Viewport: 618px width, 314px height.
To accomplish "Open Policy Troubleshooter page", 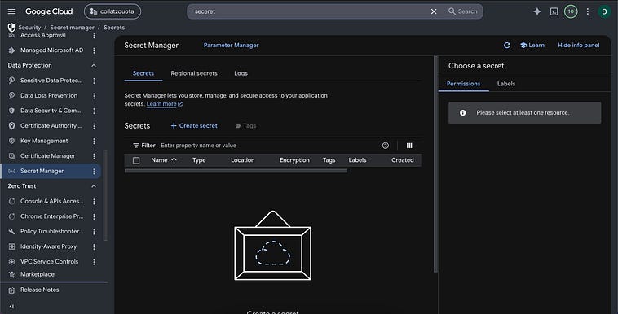I will tap(51, 231).
